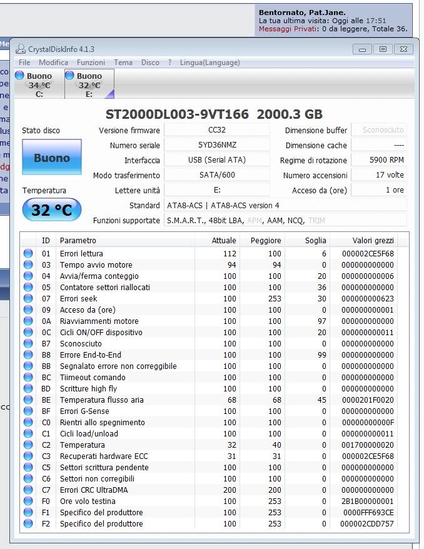Screen dimensions: 424x549
Task: Select the E: disk tab
Action: [x=89, y=84]
